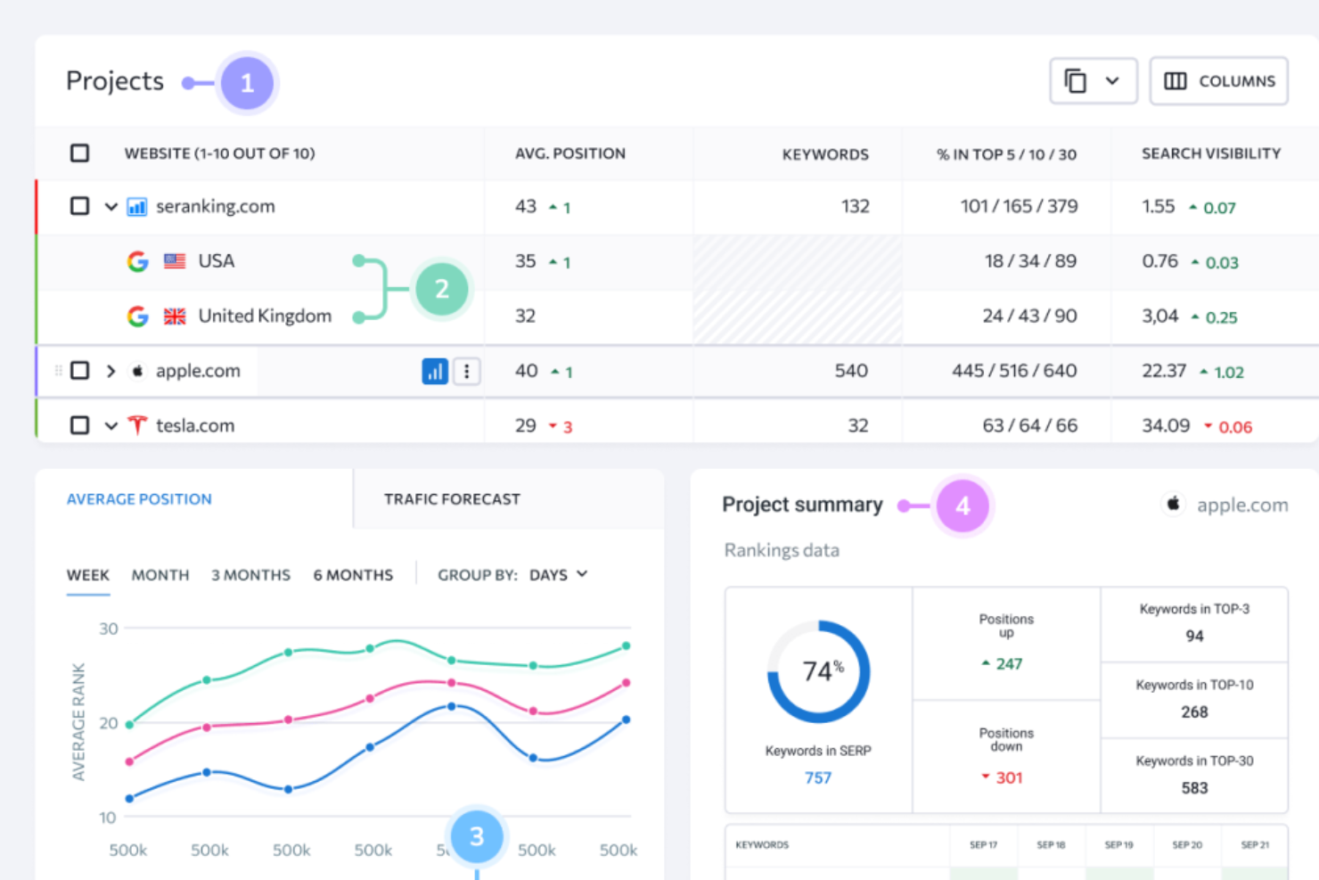Select the 6 MONTHS time range

tap(353, 575)
